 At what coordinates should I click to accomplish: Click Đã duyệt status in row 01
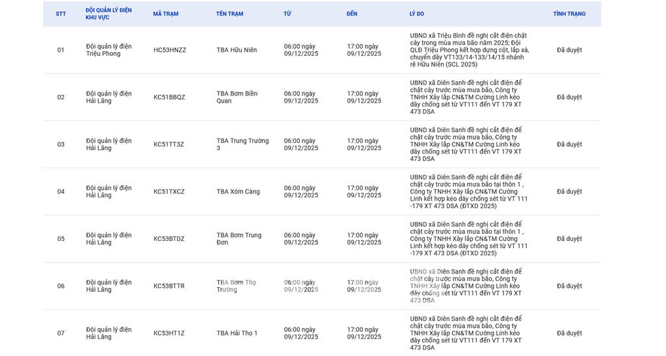click(x=569, y=50)
